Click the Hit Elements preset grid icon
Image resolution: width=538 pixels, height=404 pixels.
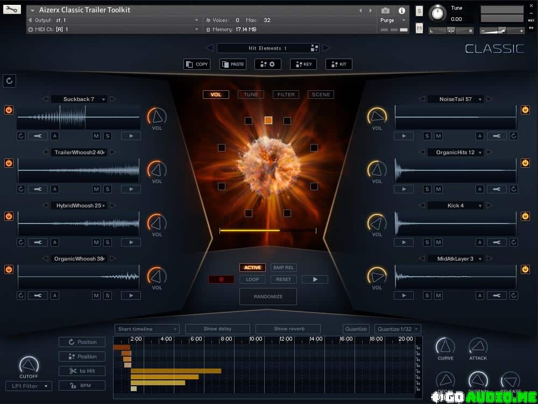[x=314, y=48]
